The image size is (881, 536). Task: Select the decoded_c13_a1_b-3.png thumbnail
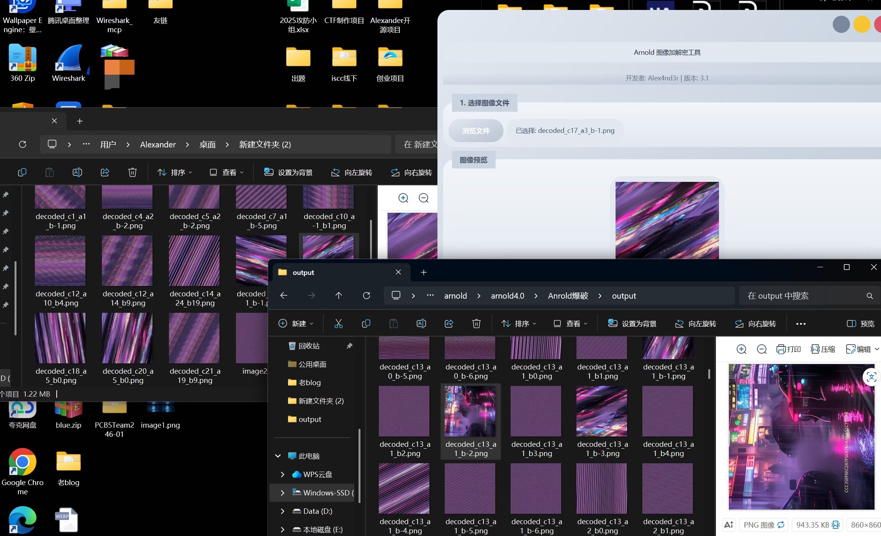[x=601, y=412]
